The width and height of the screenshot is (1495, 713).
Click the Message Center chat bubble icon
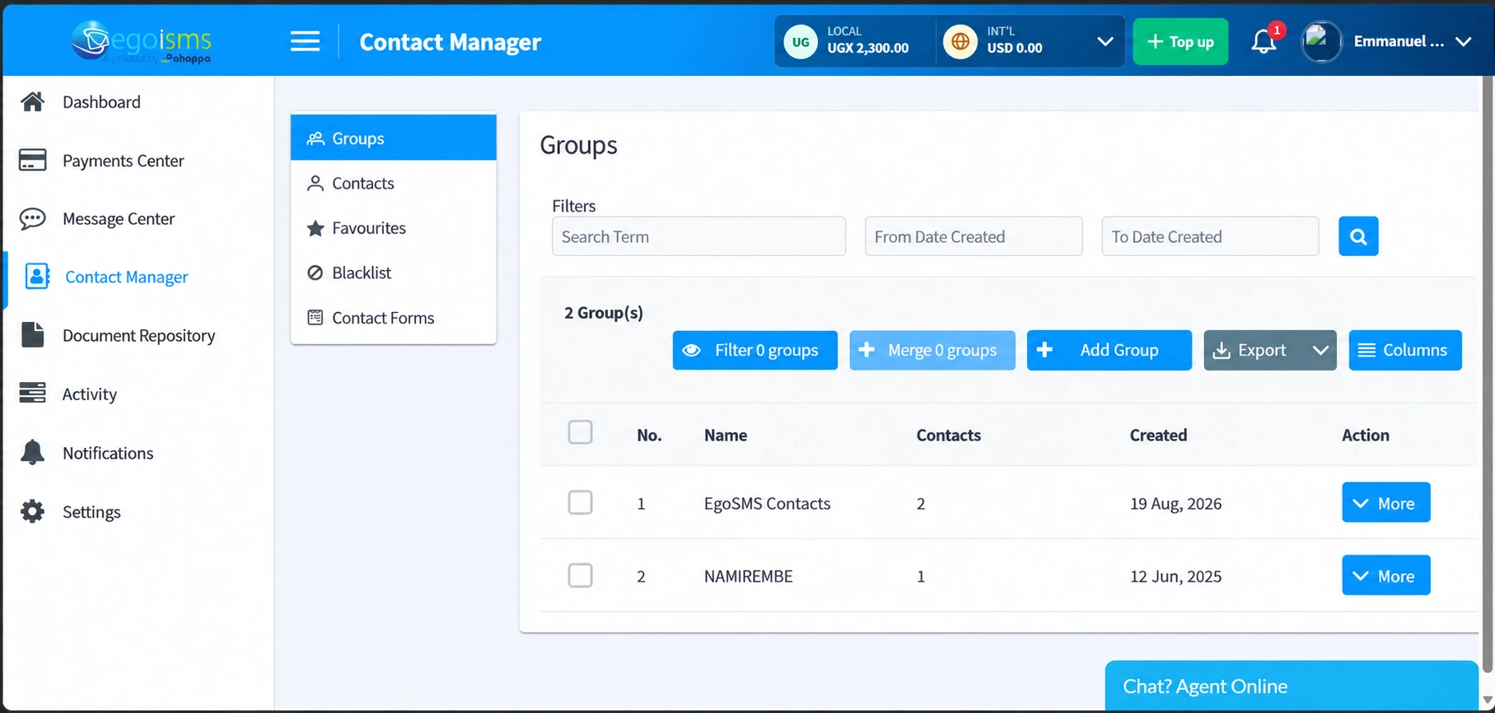(x=32, y=218)
